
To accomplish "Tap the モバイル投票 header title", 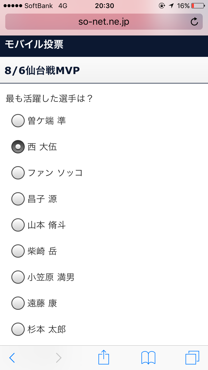I will [34, 44].
